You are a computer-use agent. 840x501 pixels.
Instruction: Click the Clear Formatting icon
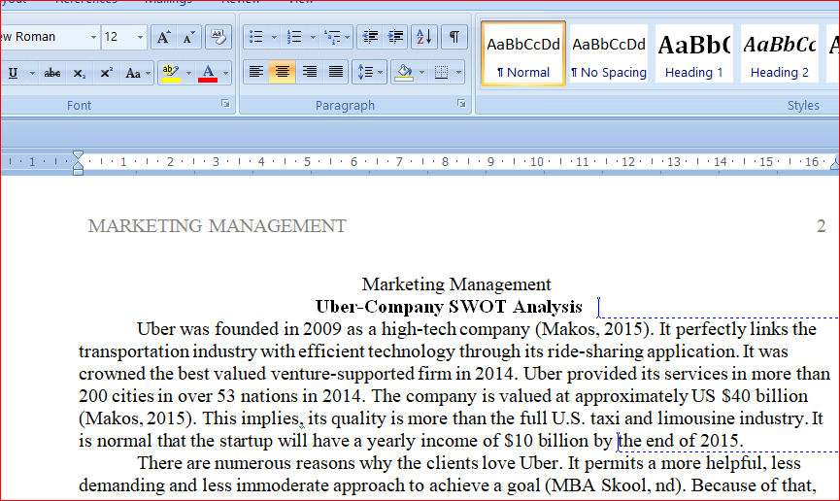tap(218, 37)
